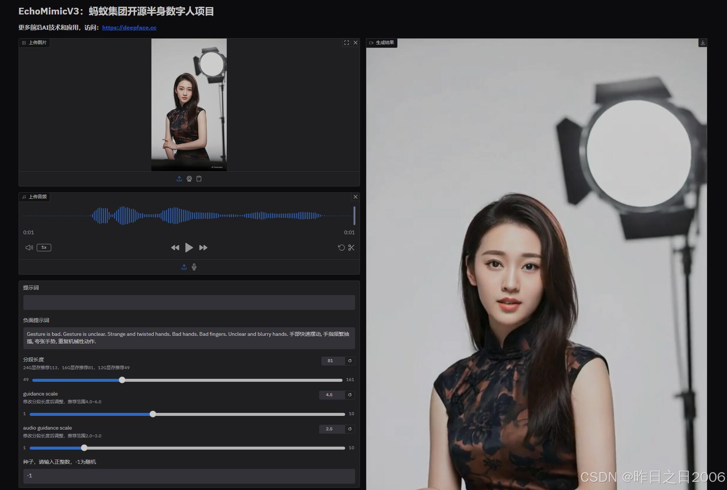Clear the uploaded audio with X
The height and width of the screenshot is (490, 727).
click(x=356, y=197)
